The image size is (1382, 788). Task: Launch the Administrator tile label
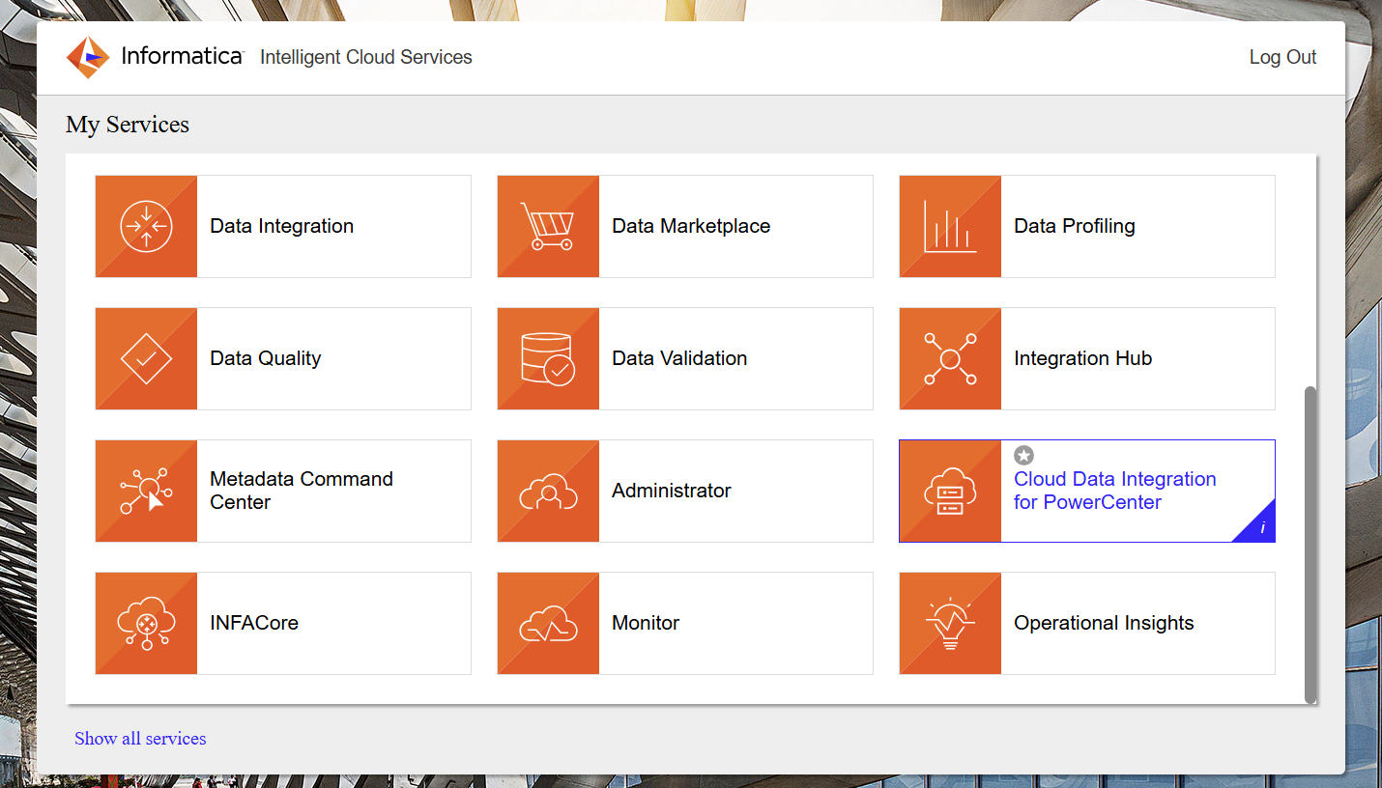tap(672, 491)
